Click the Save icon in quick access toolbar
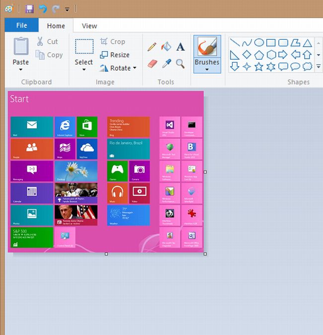 [30, 9]
